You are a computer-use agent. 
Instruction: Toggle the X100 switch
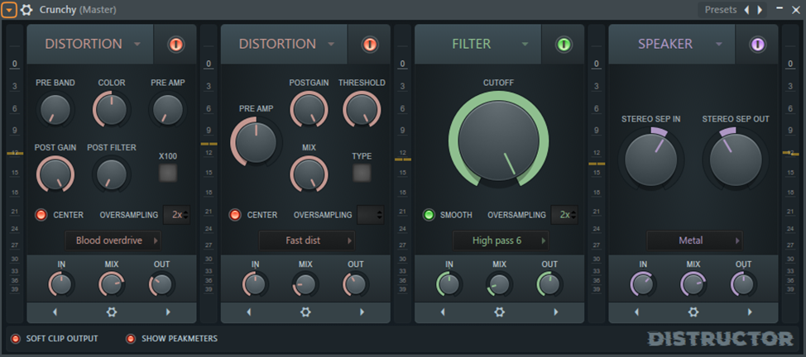168,173
